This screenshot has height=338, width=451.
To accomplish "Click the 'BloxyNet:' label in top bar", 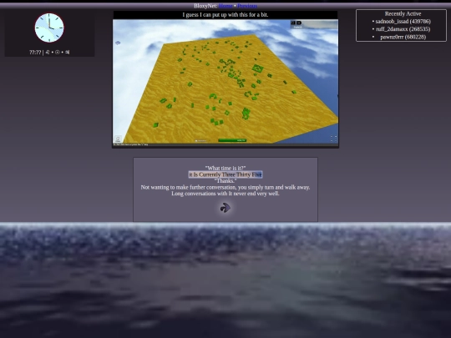I will coord(205,6).
